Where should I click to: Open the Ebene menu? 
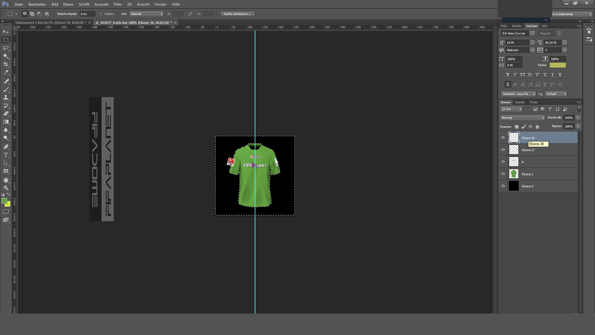[x=68, y=4]
